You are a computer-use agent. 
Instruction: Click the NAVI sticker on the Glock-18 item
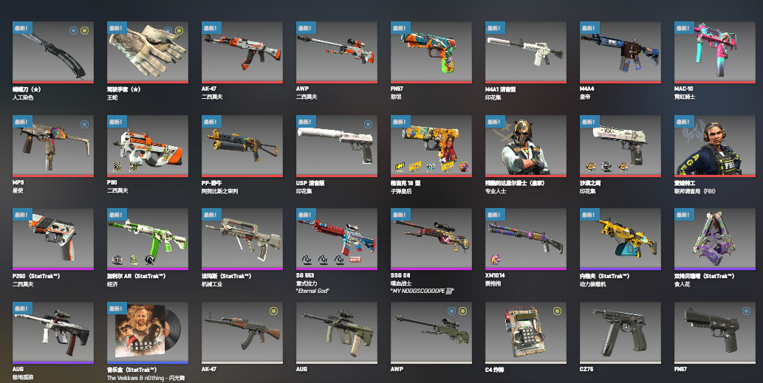click(400, 166)
